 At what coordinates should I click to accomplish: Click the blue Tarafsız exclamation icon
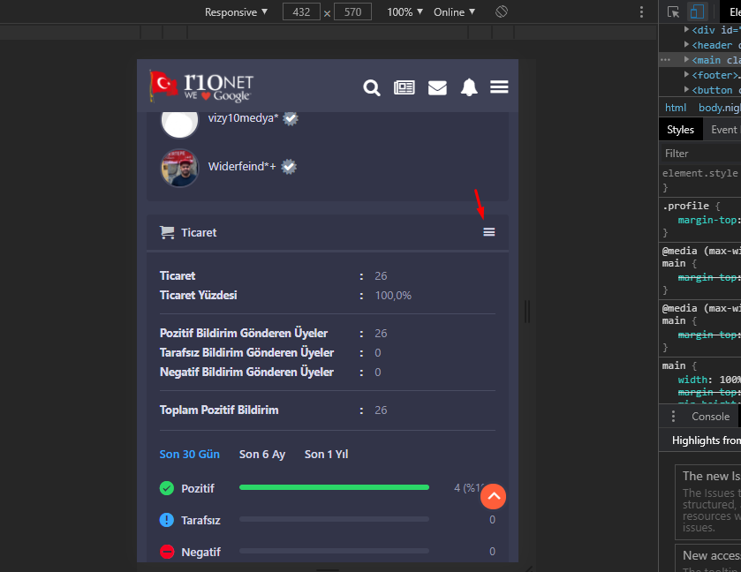167,520
